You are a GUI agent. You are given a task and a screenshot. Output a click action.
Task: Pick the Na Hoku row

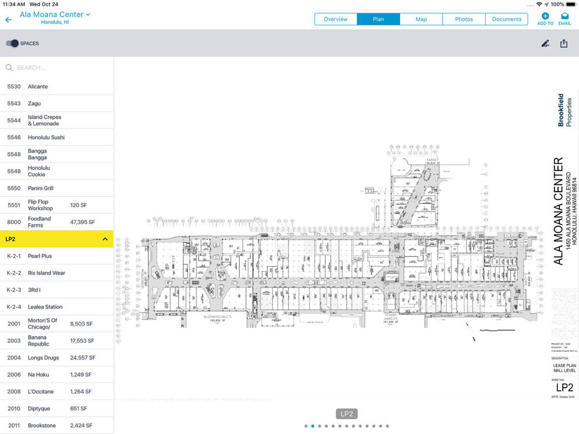click(57, 375)
